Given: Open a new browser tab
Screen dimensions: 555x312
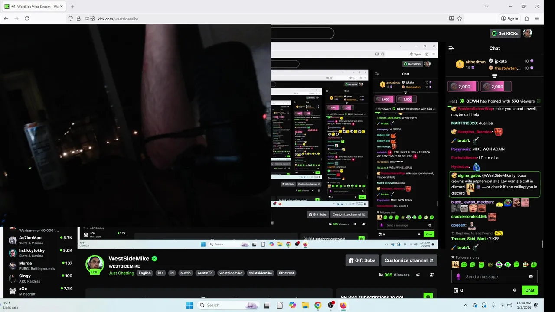Looking at the screenshot, I should tap(72, 6).
